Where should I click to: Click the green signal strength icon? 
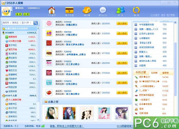point(43,126)
